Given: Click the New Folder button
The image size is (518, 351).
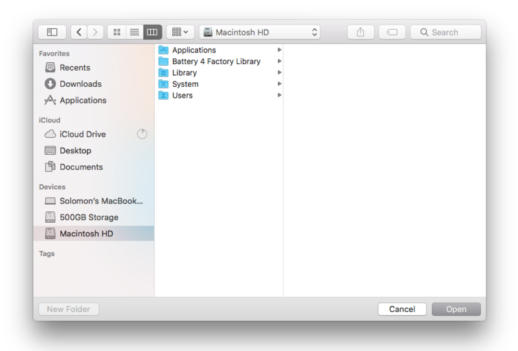Looking at the screenshot, I should click(x=69, y=309).
